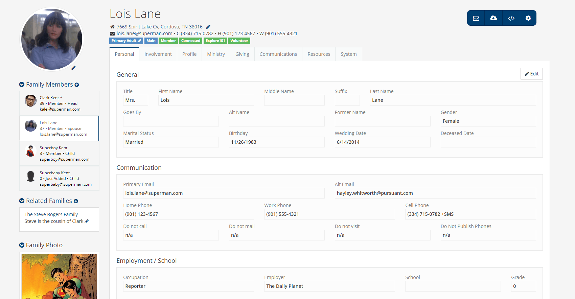Open the family photo image
The height and width of the screenshot is (299, 575).
click(x=59, y=276)
